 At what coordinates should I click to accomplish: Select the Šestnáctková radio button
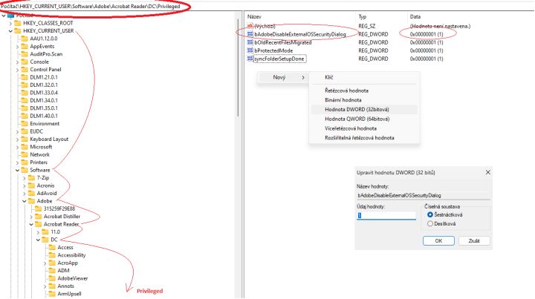430,215
